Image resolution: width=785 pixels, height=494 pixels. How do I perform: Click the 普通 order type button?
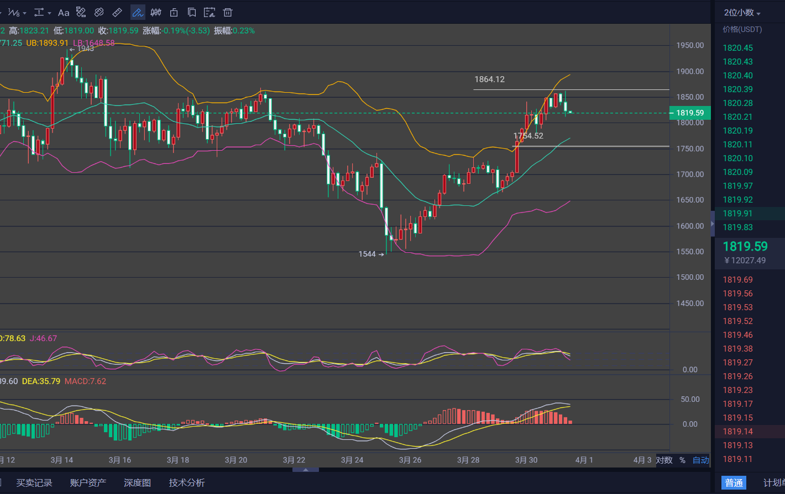pyautogui.click(x=734, y=483)
